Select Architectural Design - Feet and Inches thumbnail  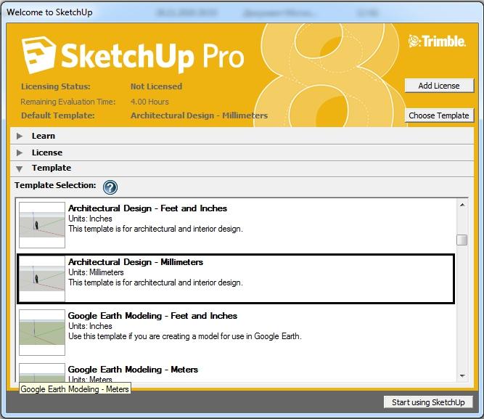point(42,225)
